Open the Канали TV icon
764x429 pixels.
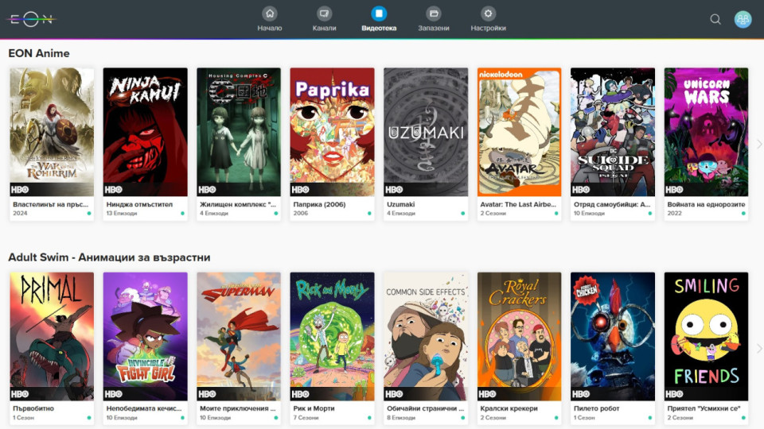pos(324,14)
